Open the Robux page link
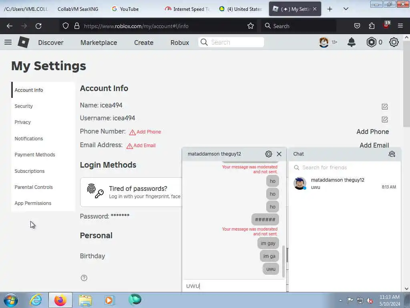410x308 pixels. pos(180,43)
